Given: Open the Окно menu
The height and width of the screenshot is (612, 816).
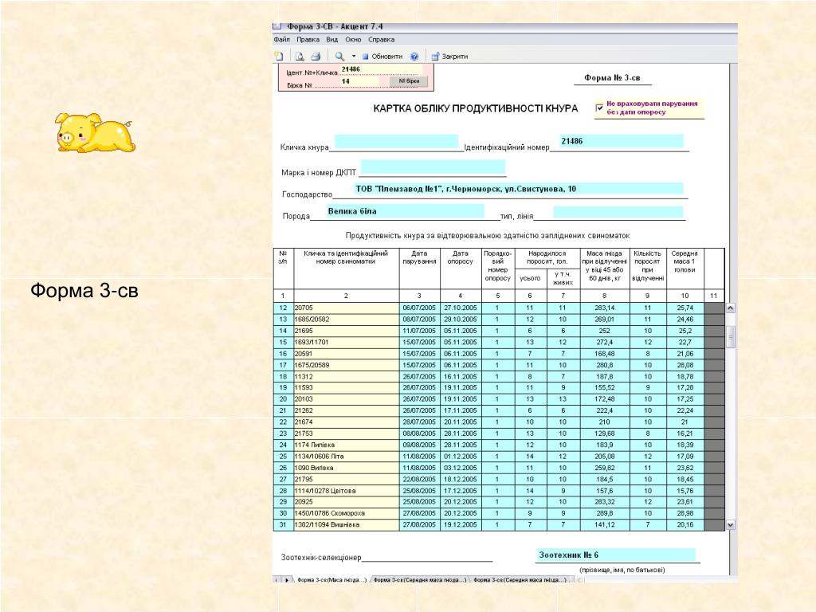Looking at the screenshot, I should (x=353, y=40).
